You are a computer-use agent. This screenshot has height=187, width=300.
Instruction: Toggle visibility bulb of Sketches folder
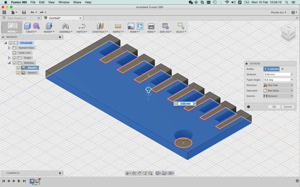pyautogui.click(x=14, y=63)
